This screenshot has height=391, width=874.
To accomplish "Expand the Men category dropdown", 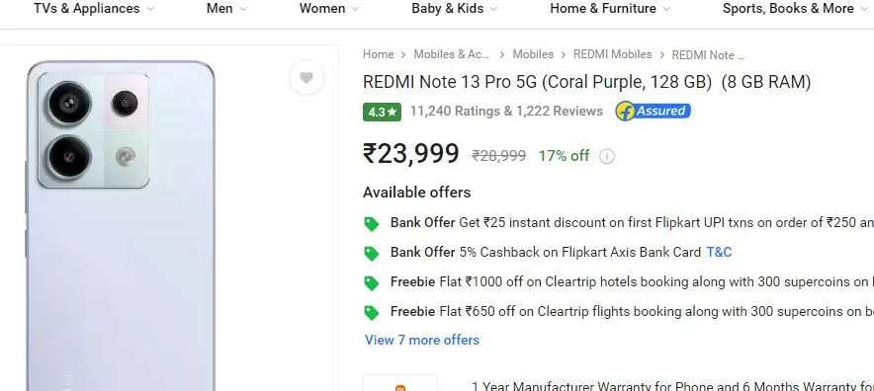I will pos(226,8).
